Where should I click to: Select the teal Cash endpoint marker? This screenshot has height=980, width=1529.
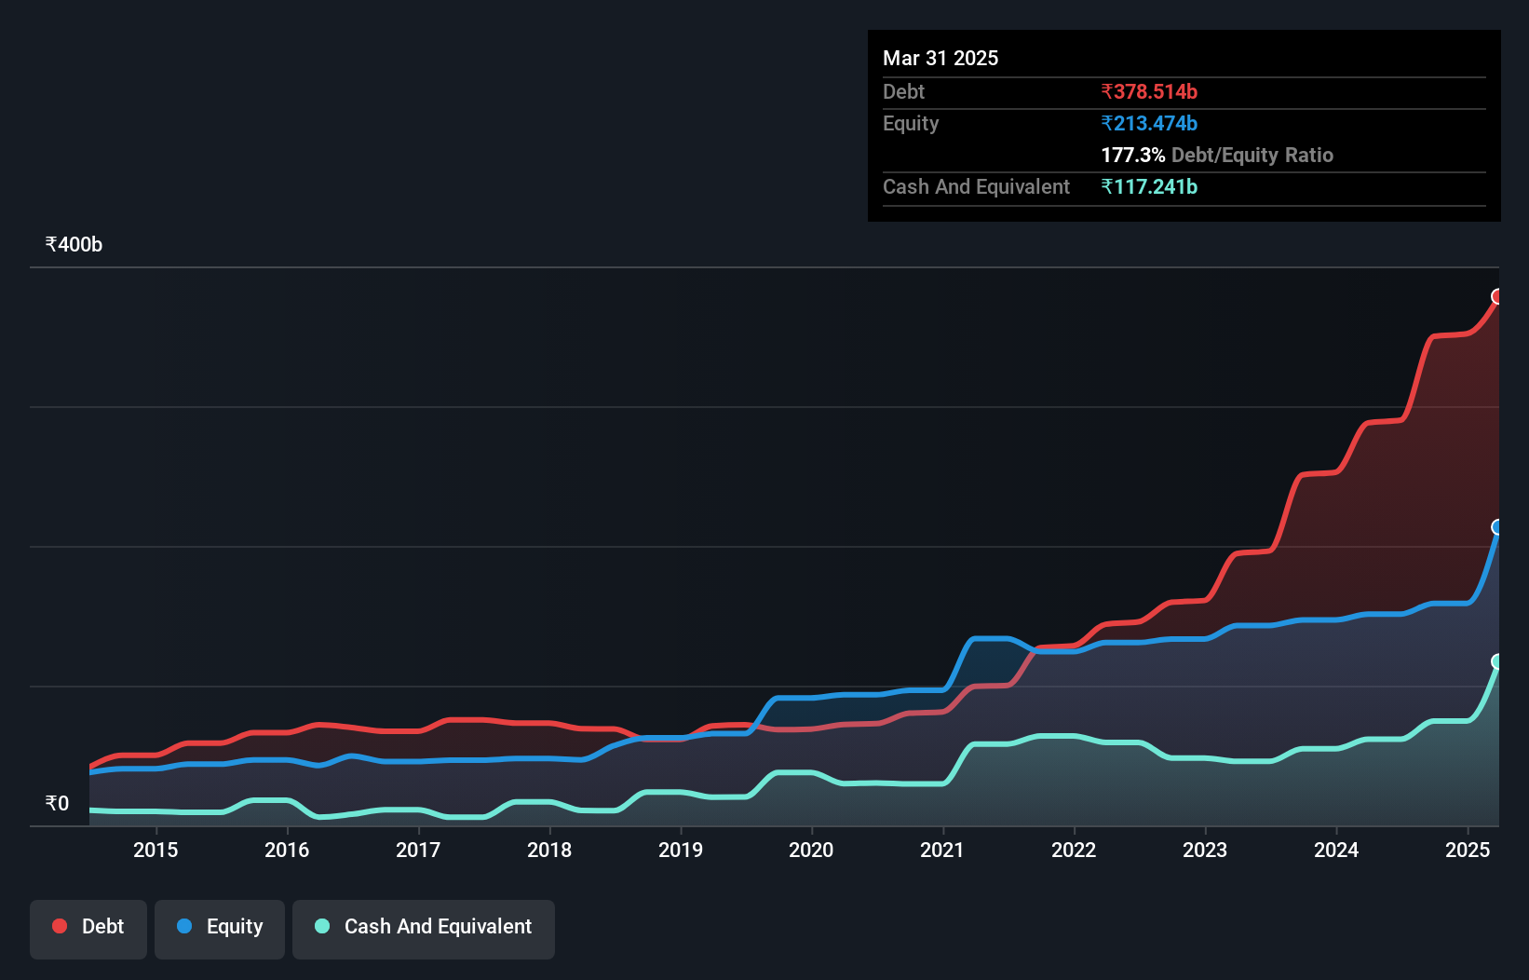coord(1497,661)
